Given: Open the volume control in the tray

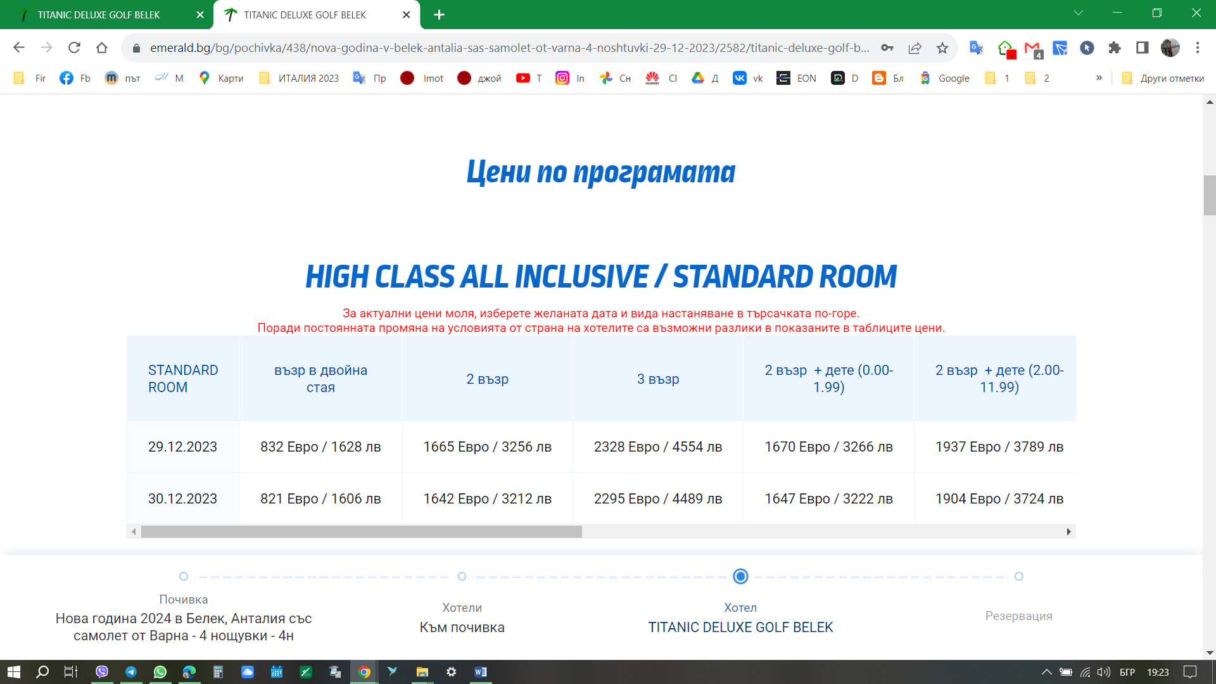Looking at the screenshot, I should 1104,672.
